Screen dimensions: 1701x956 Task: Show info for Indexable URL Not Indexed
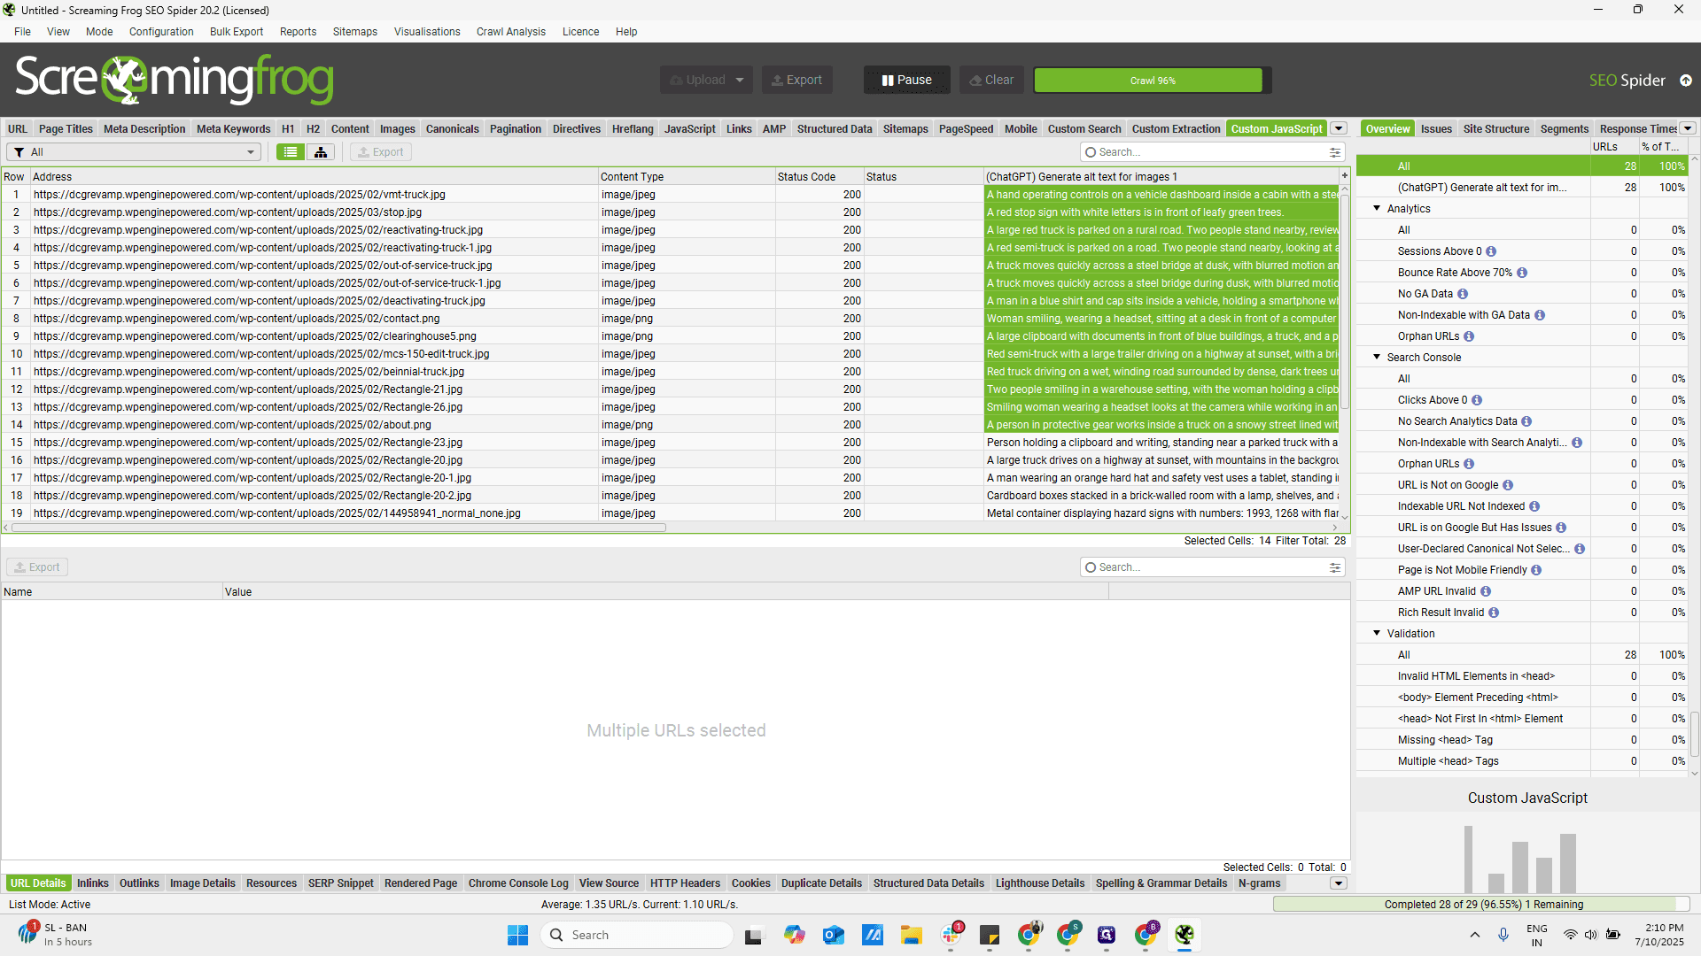click(x=1534, y=506)
